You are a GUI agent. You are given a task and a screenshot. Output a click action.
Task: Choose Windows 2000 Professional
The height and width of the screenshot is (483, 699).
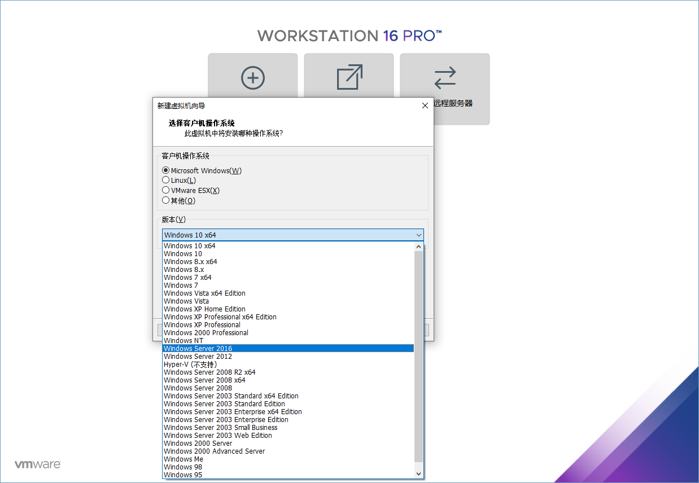click(288, 333)
